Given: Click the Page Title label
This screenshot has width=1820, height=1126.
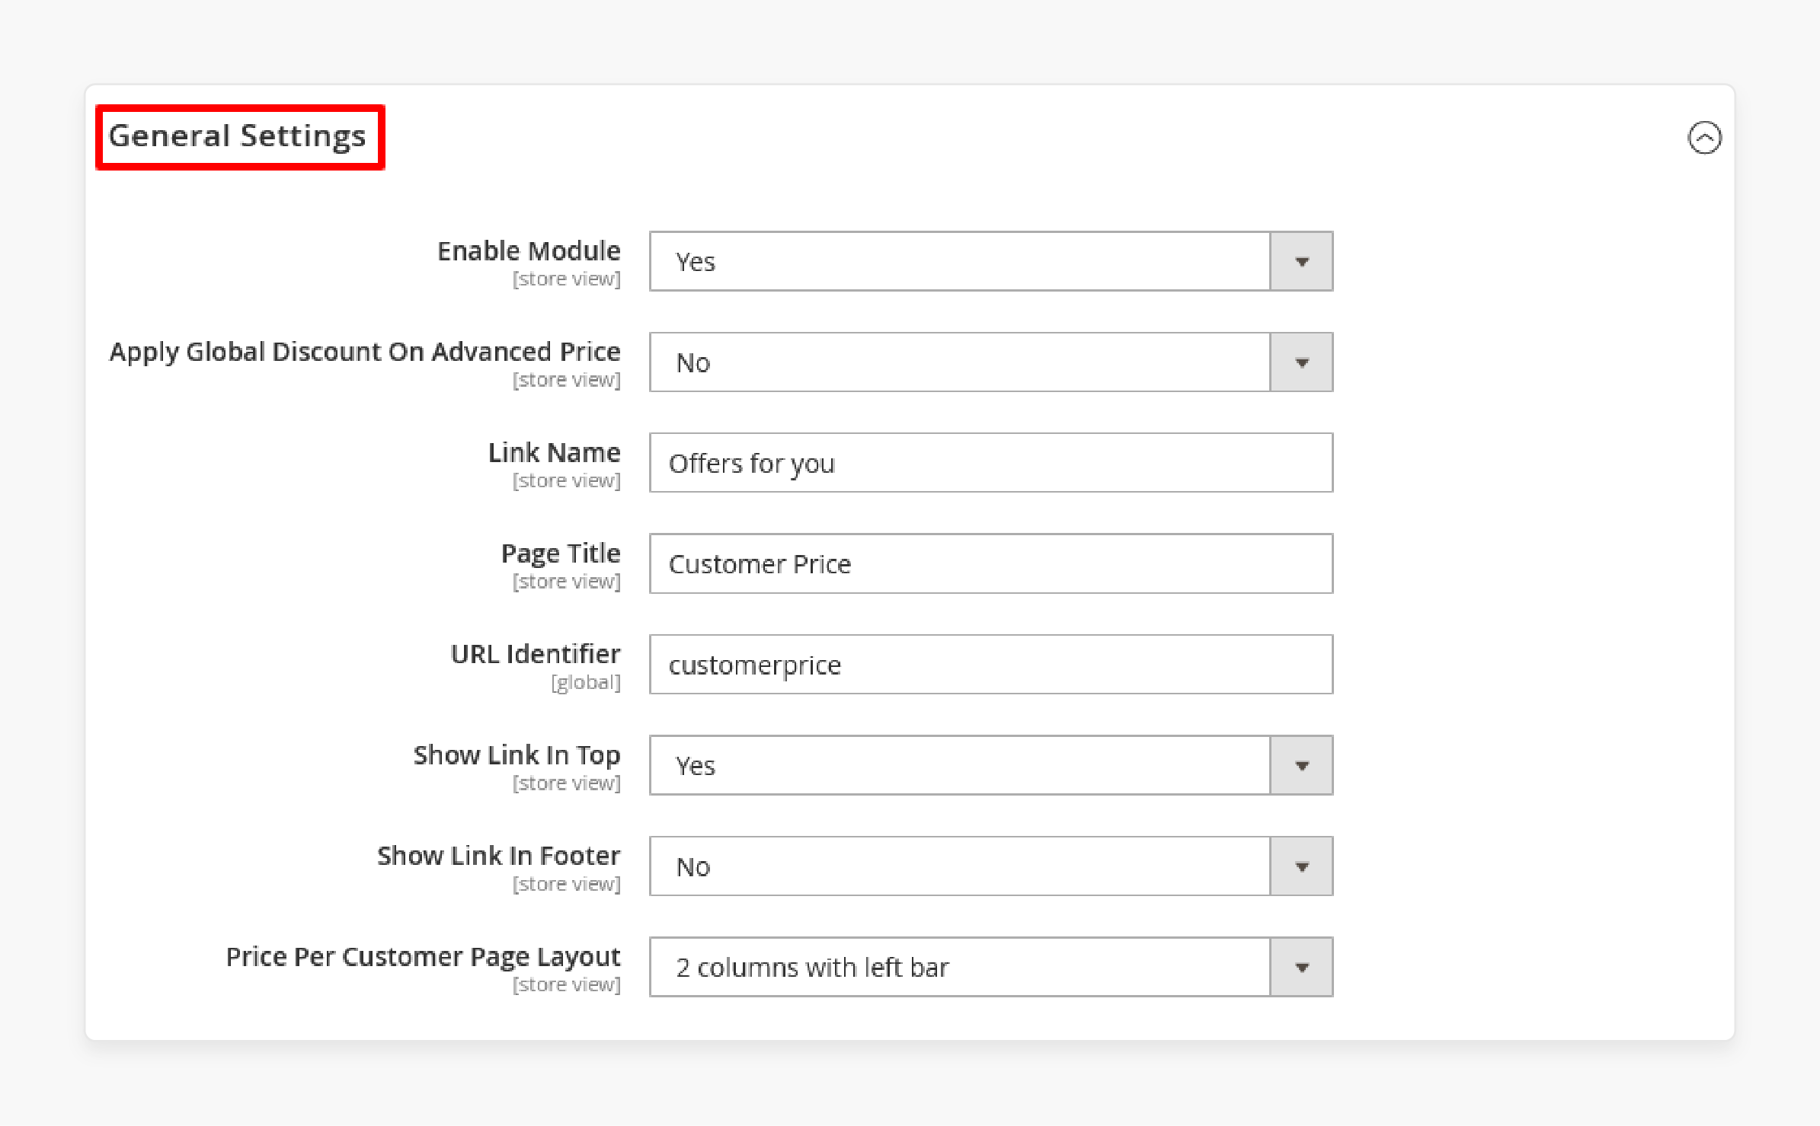Looking at the screenshot, I should (x=561, y=553).
